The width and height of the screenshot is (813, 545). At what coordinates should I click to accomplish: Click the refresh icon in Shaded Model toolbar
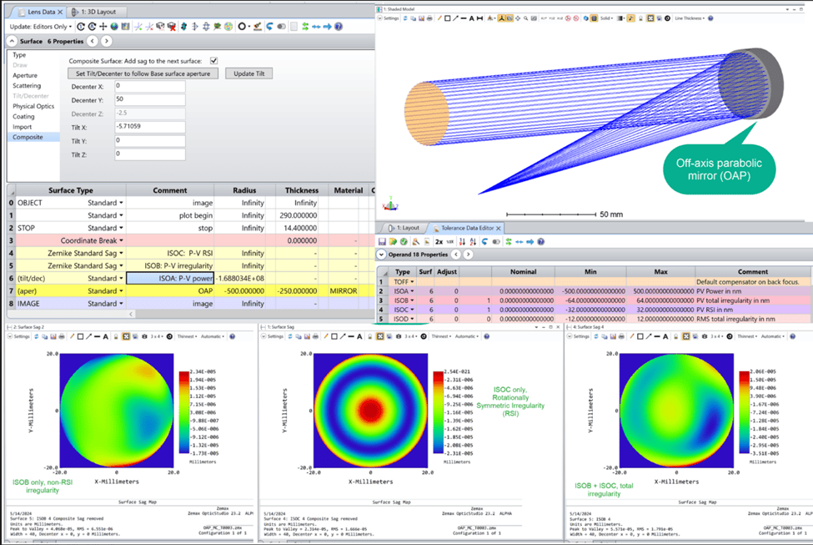[405, 18]
